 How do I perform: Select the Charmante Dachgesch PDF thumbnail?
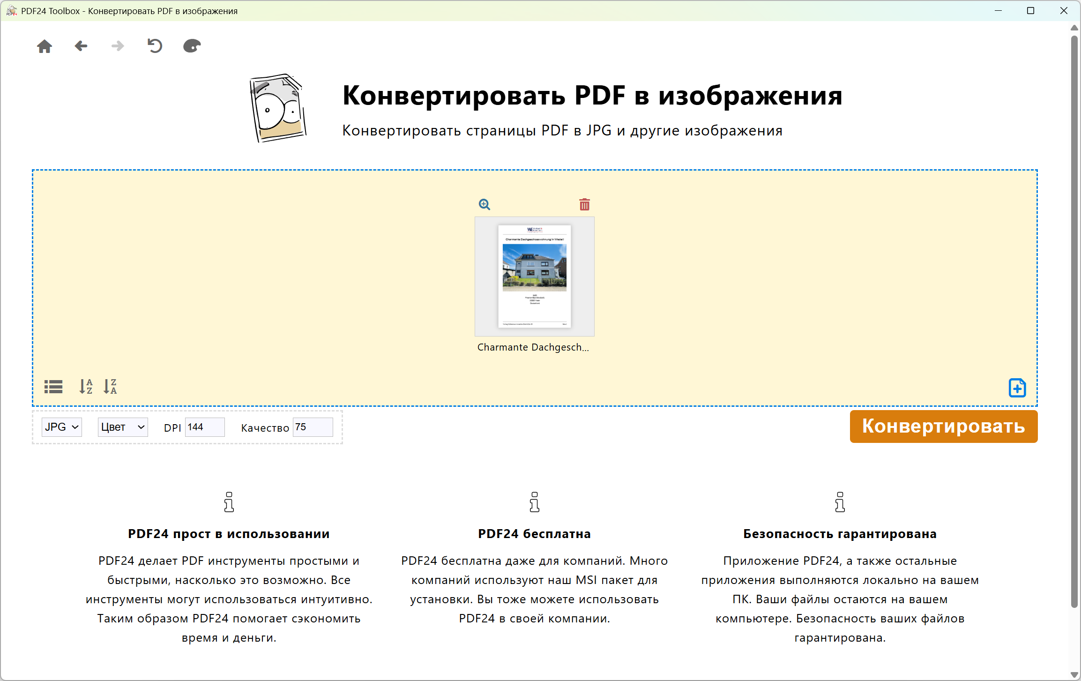pyautogui.click(x=534, y=276)
